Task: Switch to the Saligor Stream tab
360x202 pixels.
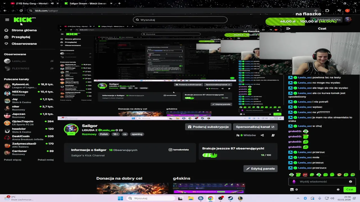Action: 88,3
